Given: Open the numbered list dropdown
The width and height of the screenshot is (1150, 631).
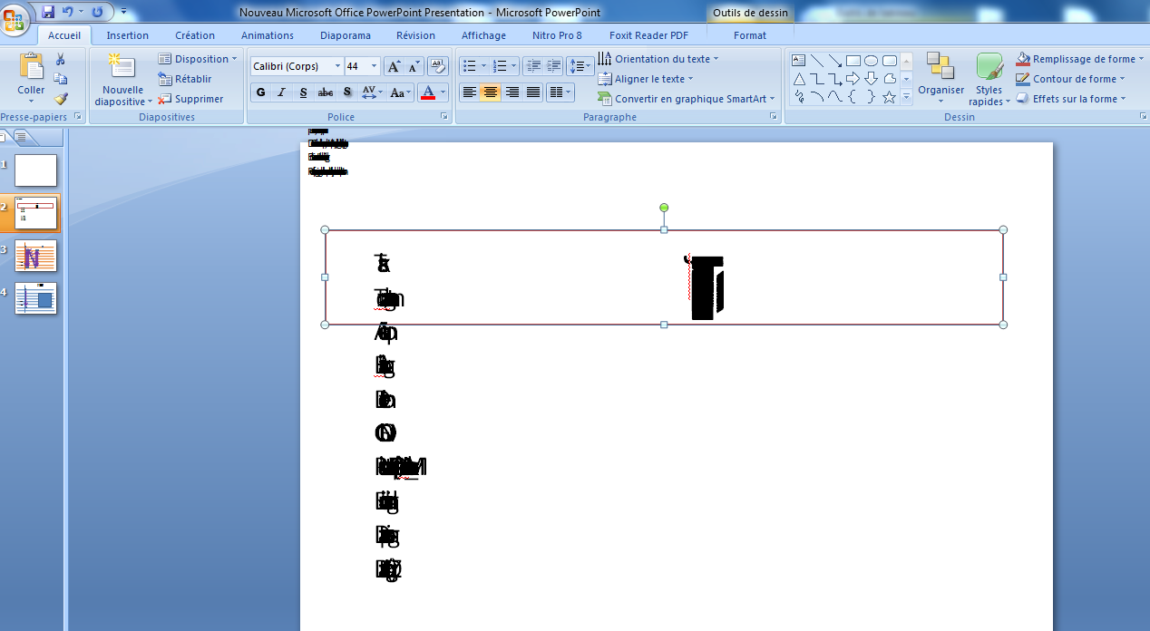Looking at the screenshot, I should 514,66.
